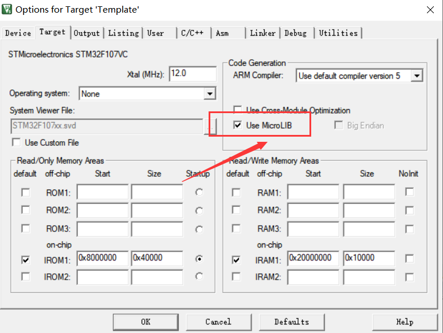The image size is (443, 333).
Task: Confirm settings with the OK button
Action: pyautogui.click(x=146, y=322)
